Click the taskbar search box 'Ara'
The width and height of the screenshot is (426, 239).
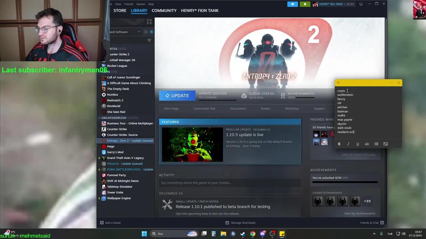[x=174, y=234]
